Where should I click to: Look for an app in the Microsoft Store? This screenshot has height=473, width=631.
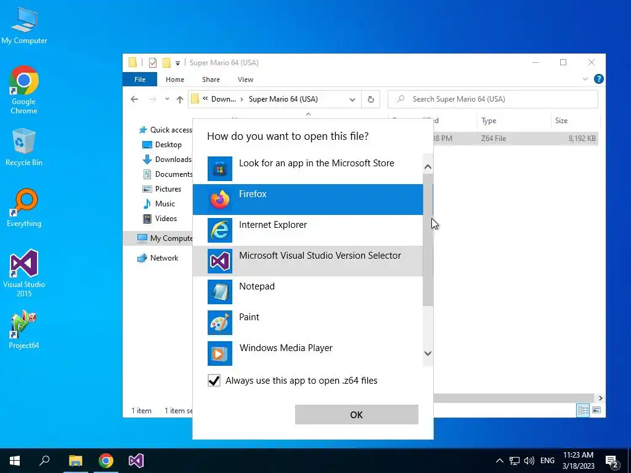tap(308, 169)
